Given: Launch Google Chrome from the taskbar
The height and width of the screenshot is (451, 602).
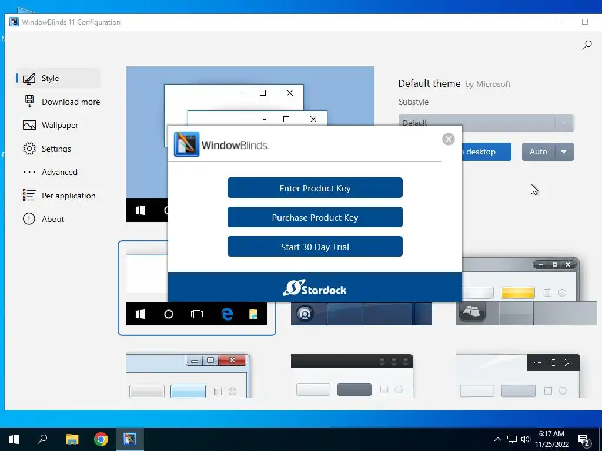Looking at the screenshot, I should click(x=101, y=439).
